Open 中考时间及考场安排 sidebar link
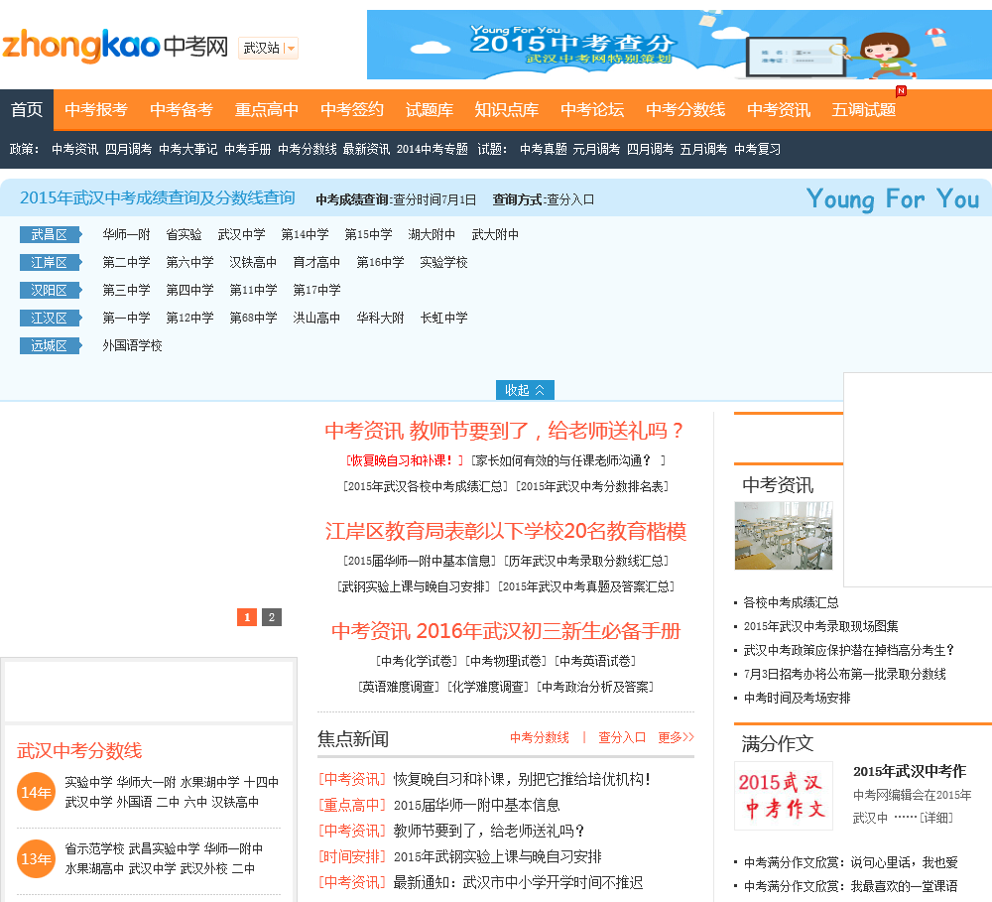Screen dimensions: 992x902 pyautogui.click(x=798, y=699)
